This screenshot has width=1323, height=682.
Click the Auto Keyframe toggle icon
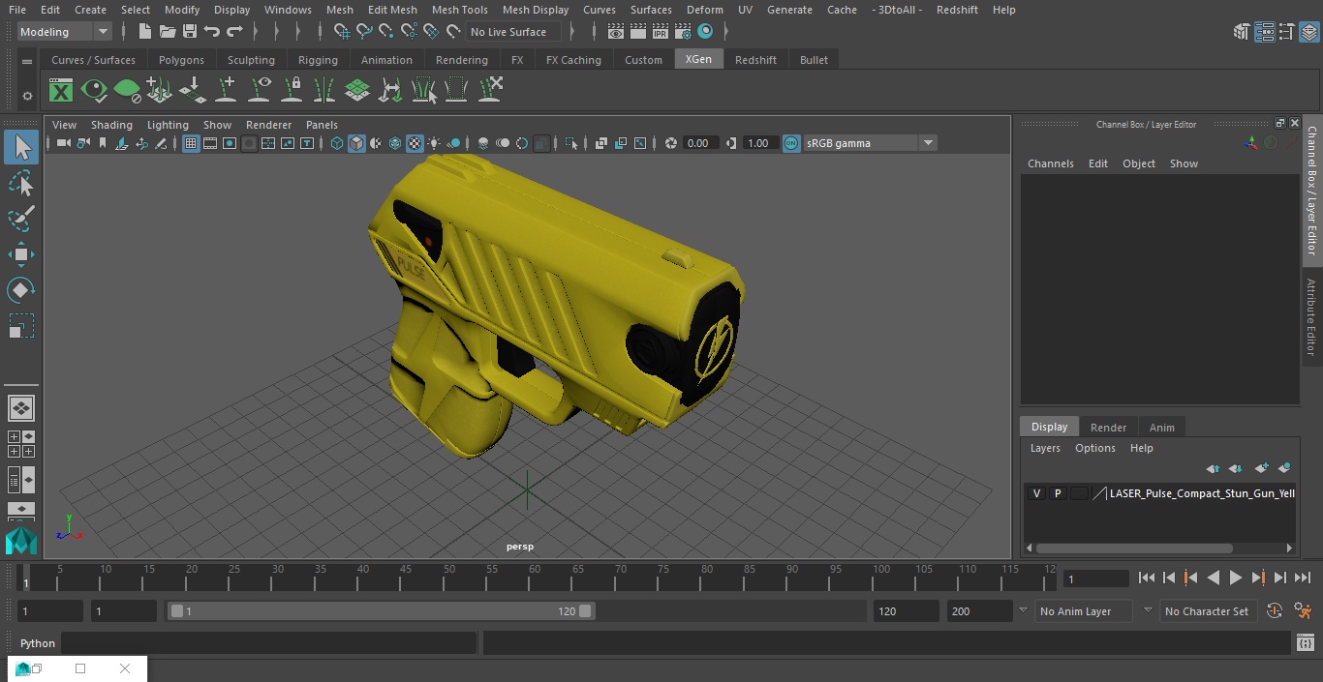(1275, 611)
